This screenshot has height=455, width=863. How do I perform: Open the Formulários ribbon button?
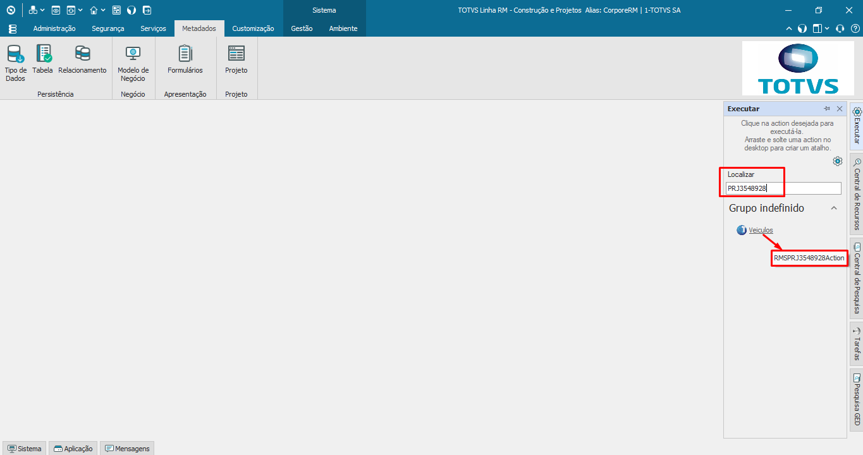pyautogui.click(x=185, y=59)
